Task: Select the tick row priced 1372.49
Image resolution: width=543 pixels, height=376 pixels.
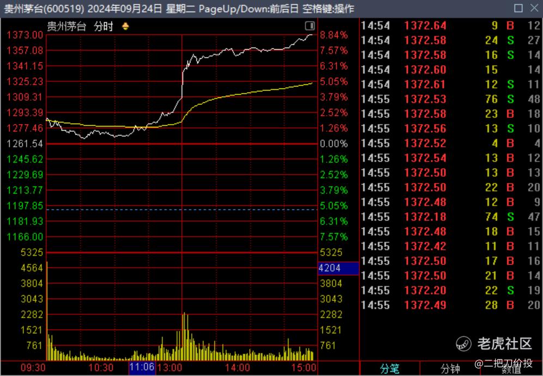Action: [x=451, y=305]
